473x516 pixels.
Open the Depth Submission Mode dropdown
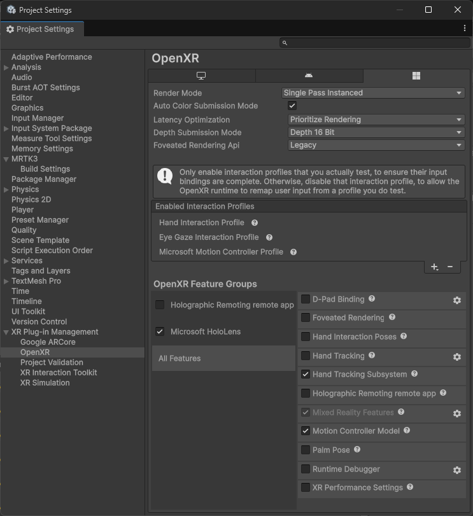[x=376, y=132]
